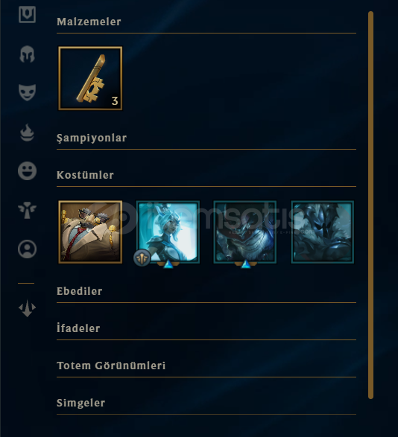Click the dark blue creature skin shard

pyautogui.click(x=245, y=232)
